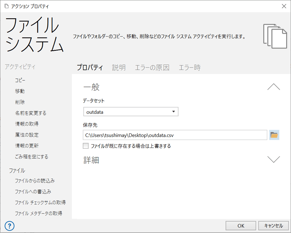Select the 移動 activity
Screen dimensions: 291x233
pos(20,91)
